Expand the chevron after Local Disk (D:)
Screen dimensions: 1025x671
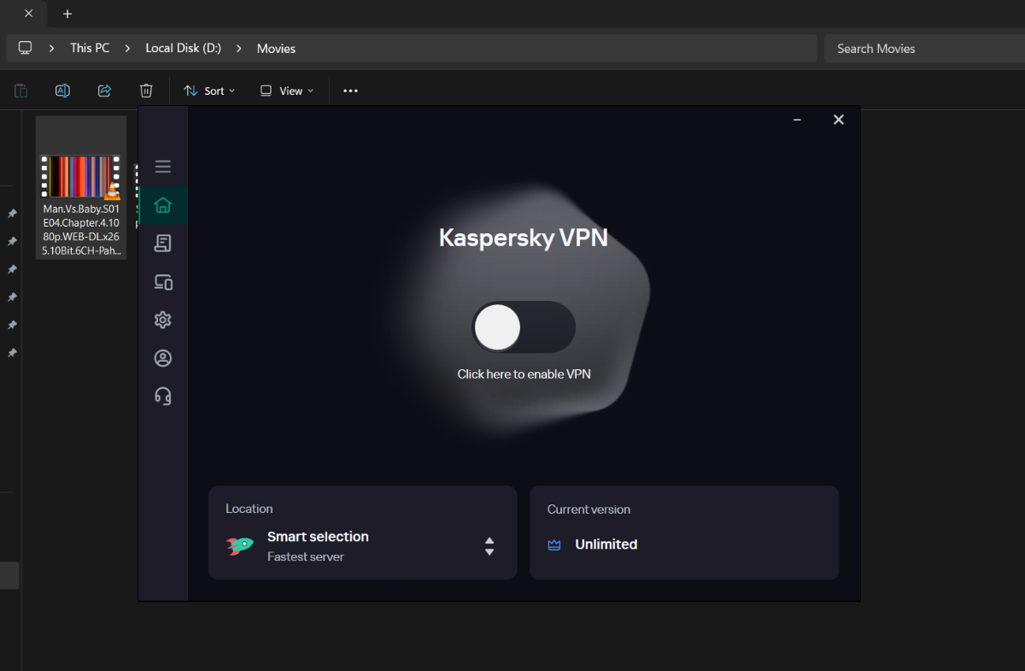pos(239,48)
